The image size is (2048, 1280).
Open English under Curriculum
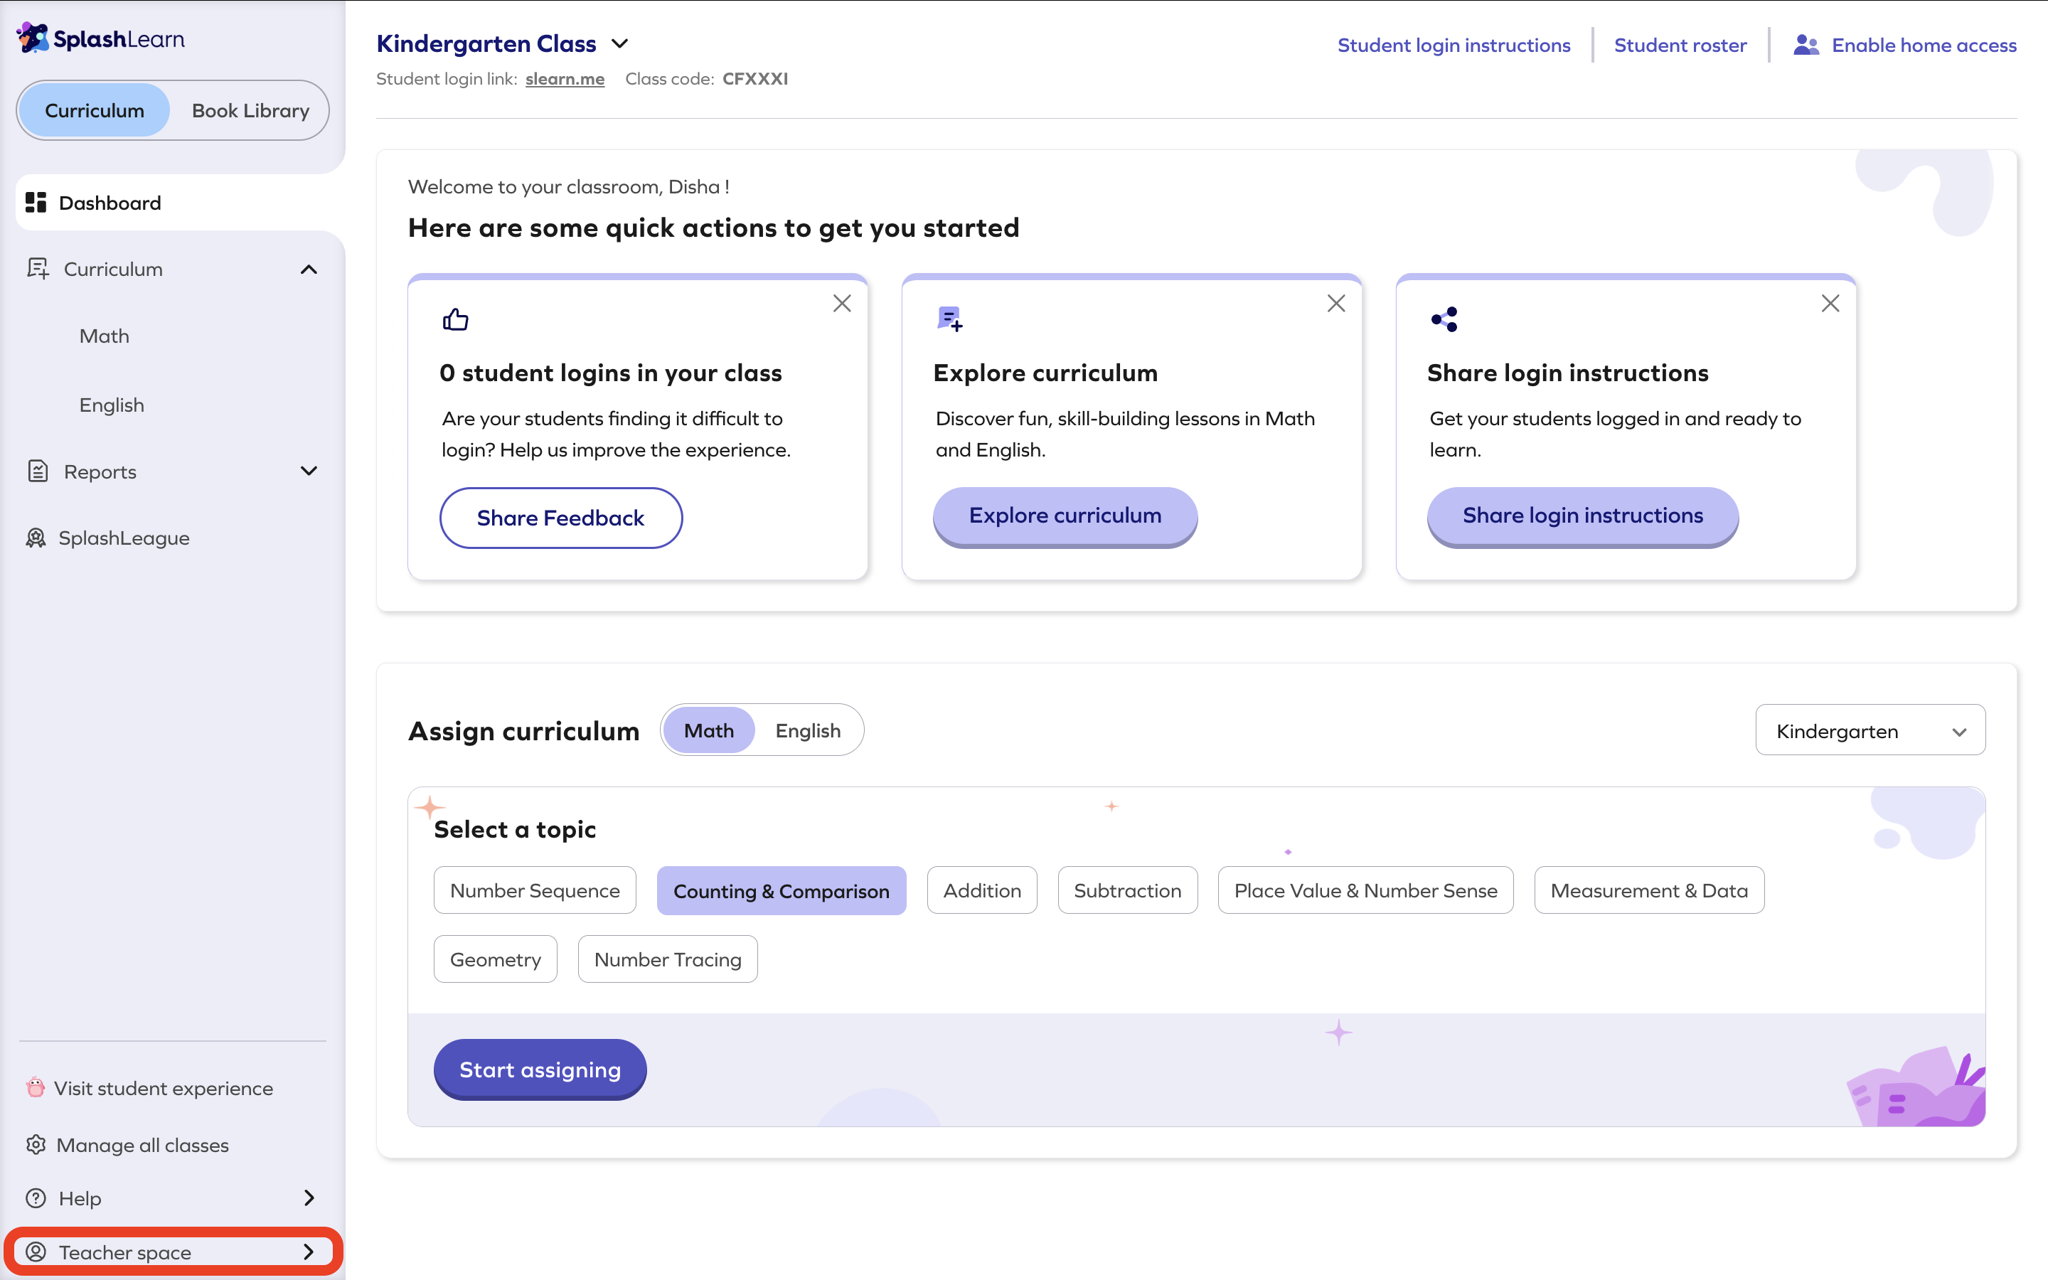tap(112, 405)
